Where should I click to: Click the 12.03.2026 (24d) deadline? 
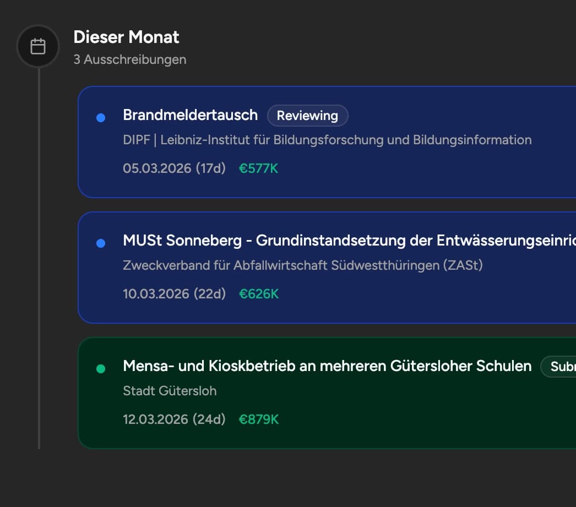(x=174, y=419)
